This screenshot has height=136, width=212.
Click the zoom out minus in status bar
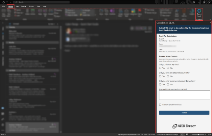coord(191,134)
